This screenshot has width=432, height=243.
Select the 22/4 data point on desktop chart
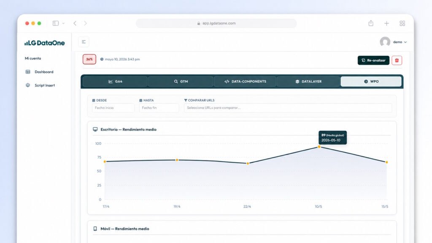(x=248, y=163)
